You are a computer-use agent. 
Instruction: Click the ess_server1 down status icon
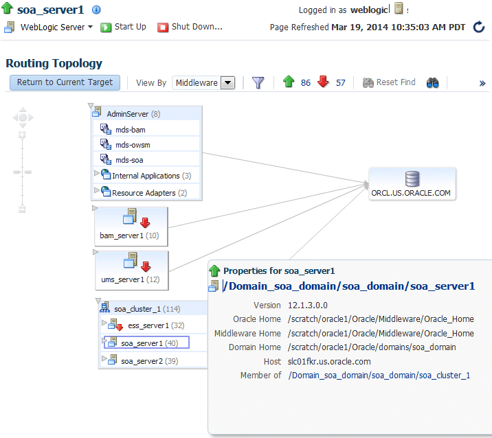(x=120, y=327)
